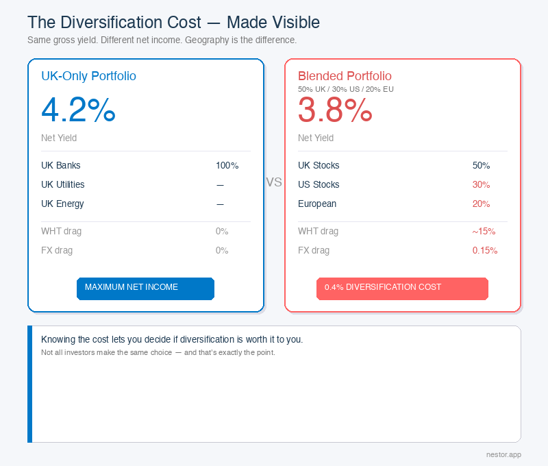Image resolution: width=548 pixels, height=466 pixels.
Task: Click the WHT drag ~15% value
Action: click(484, 231)
